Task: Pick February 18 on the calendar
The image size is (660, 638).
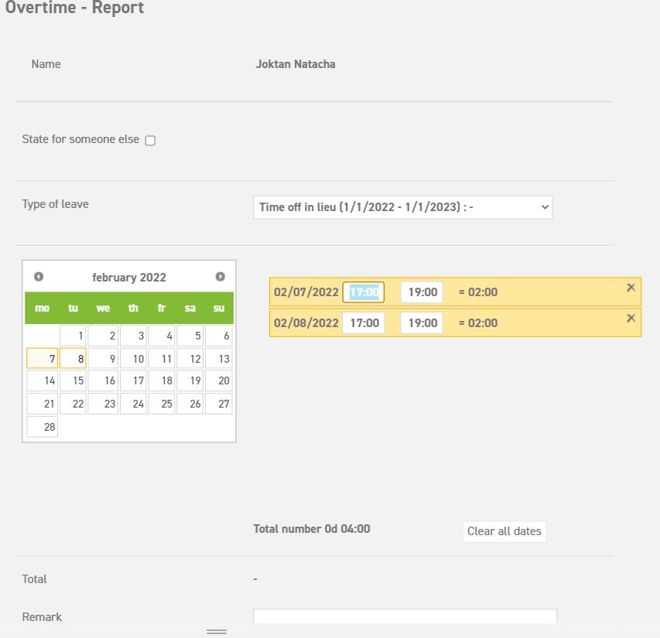Action: pyautogui.click(x=162, y=381)
